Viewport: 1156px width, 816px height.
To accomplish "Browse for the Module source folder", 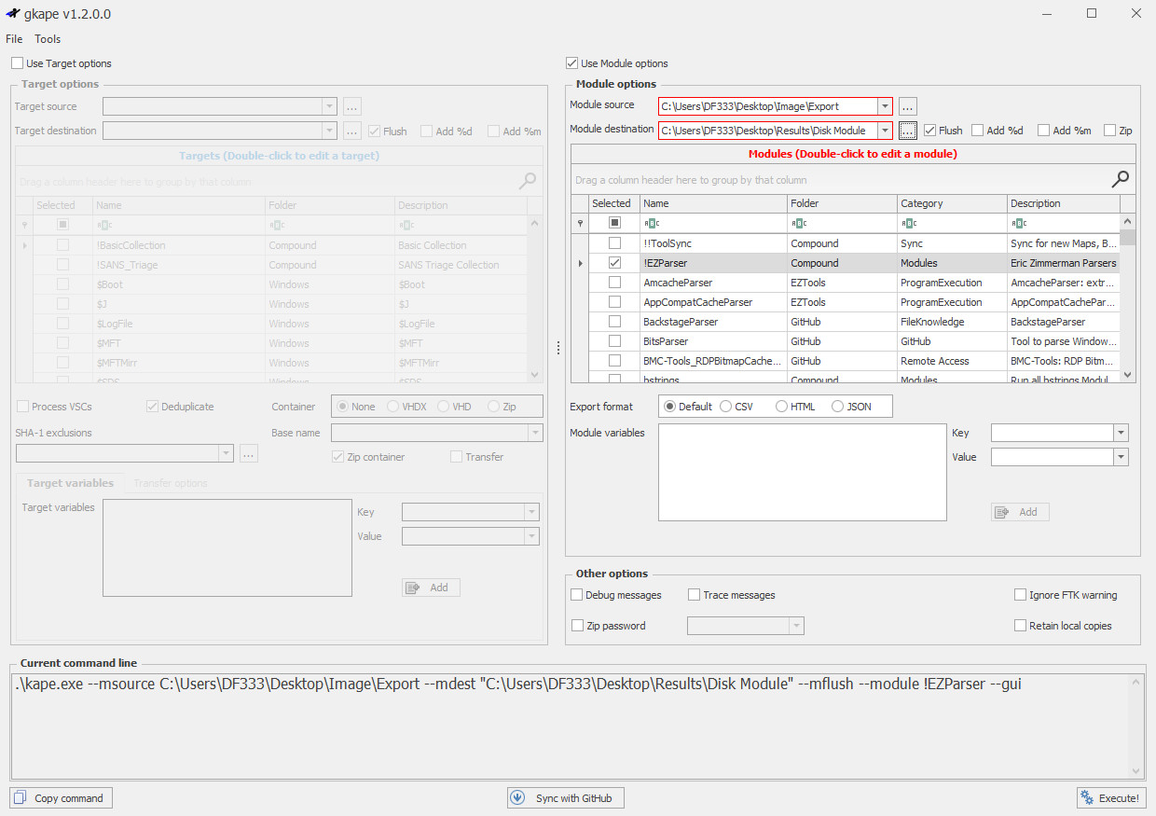I will [x=908, y=106].
